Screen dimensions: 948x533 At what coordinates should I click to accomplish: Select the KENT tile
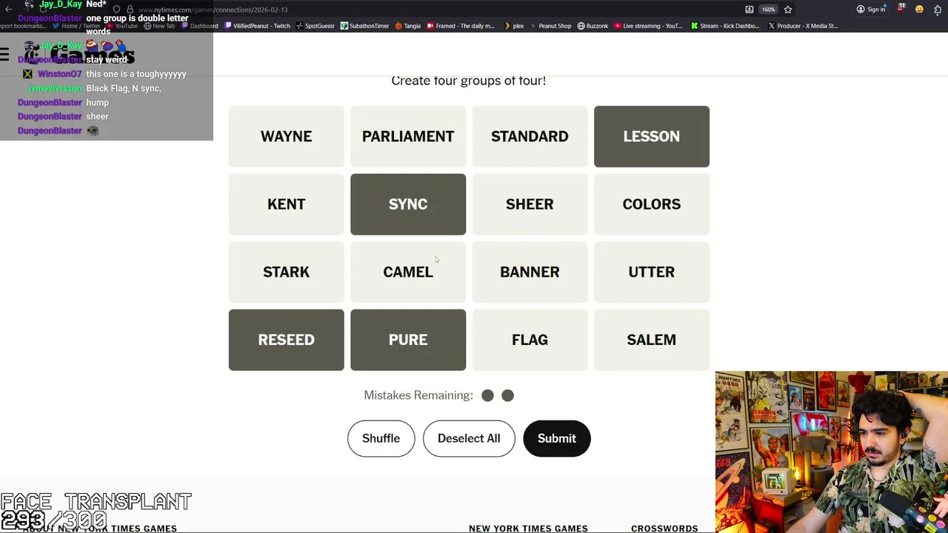[286, 204]
